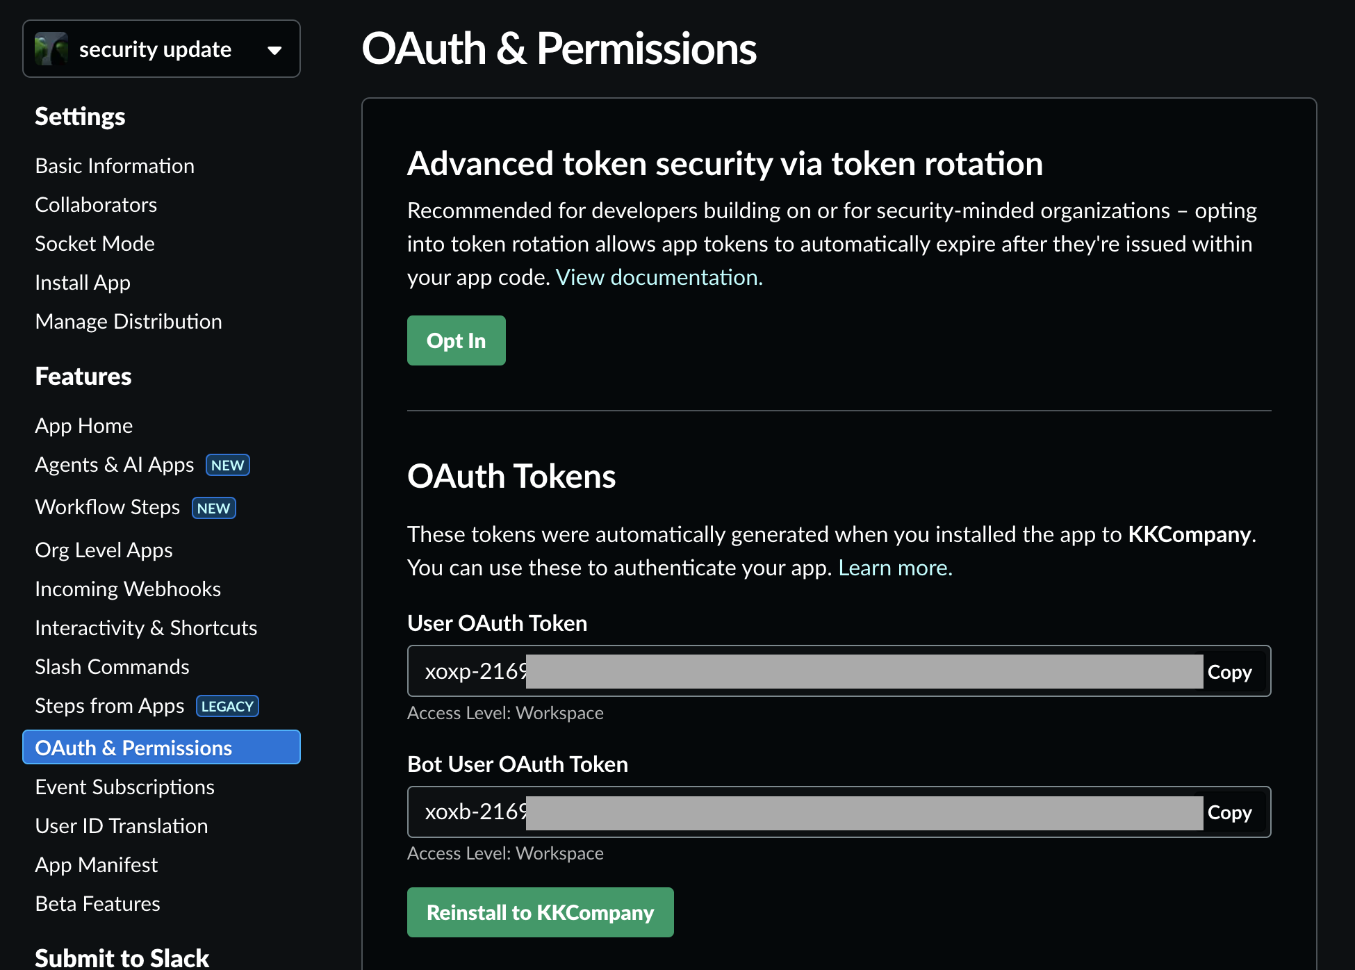Open Basic Information settings
This screenshot has width=1355, height=970.
pos(115,166)
